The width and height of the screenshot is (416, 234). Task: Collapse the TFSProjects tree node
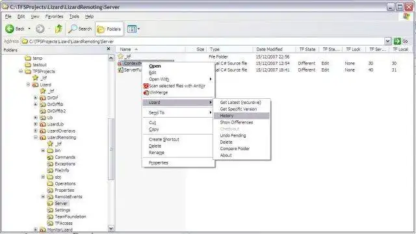tap(21, 71)
